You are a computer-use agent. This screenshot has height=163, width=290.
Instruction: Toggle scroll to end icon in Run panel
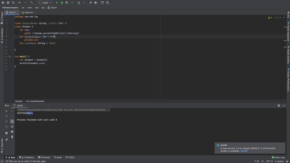click(12, 127)
